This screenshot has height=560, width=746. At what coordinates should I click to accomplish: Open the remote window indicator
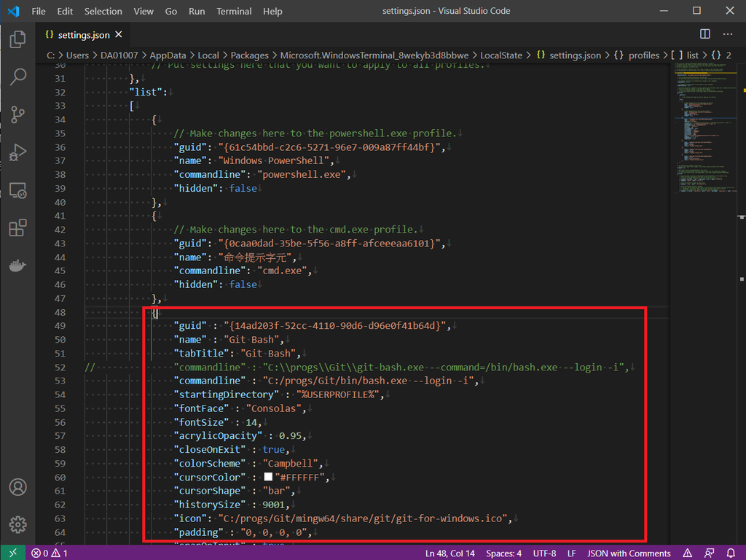[x=13, y=553]
